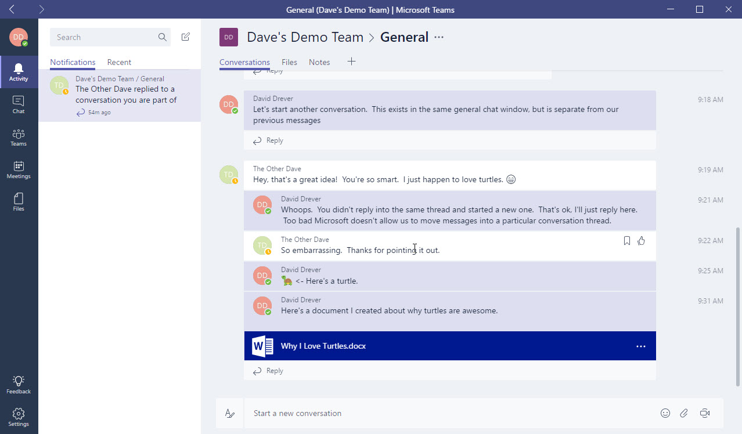This screenshot has height=434, width=742.
Task: Open 'The Other Dave replied' notification
Action: click(x=120, y=95)
